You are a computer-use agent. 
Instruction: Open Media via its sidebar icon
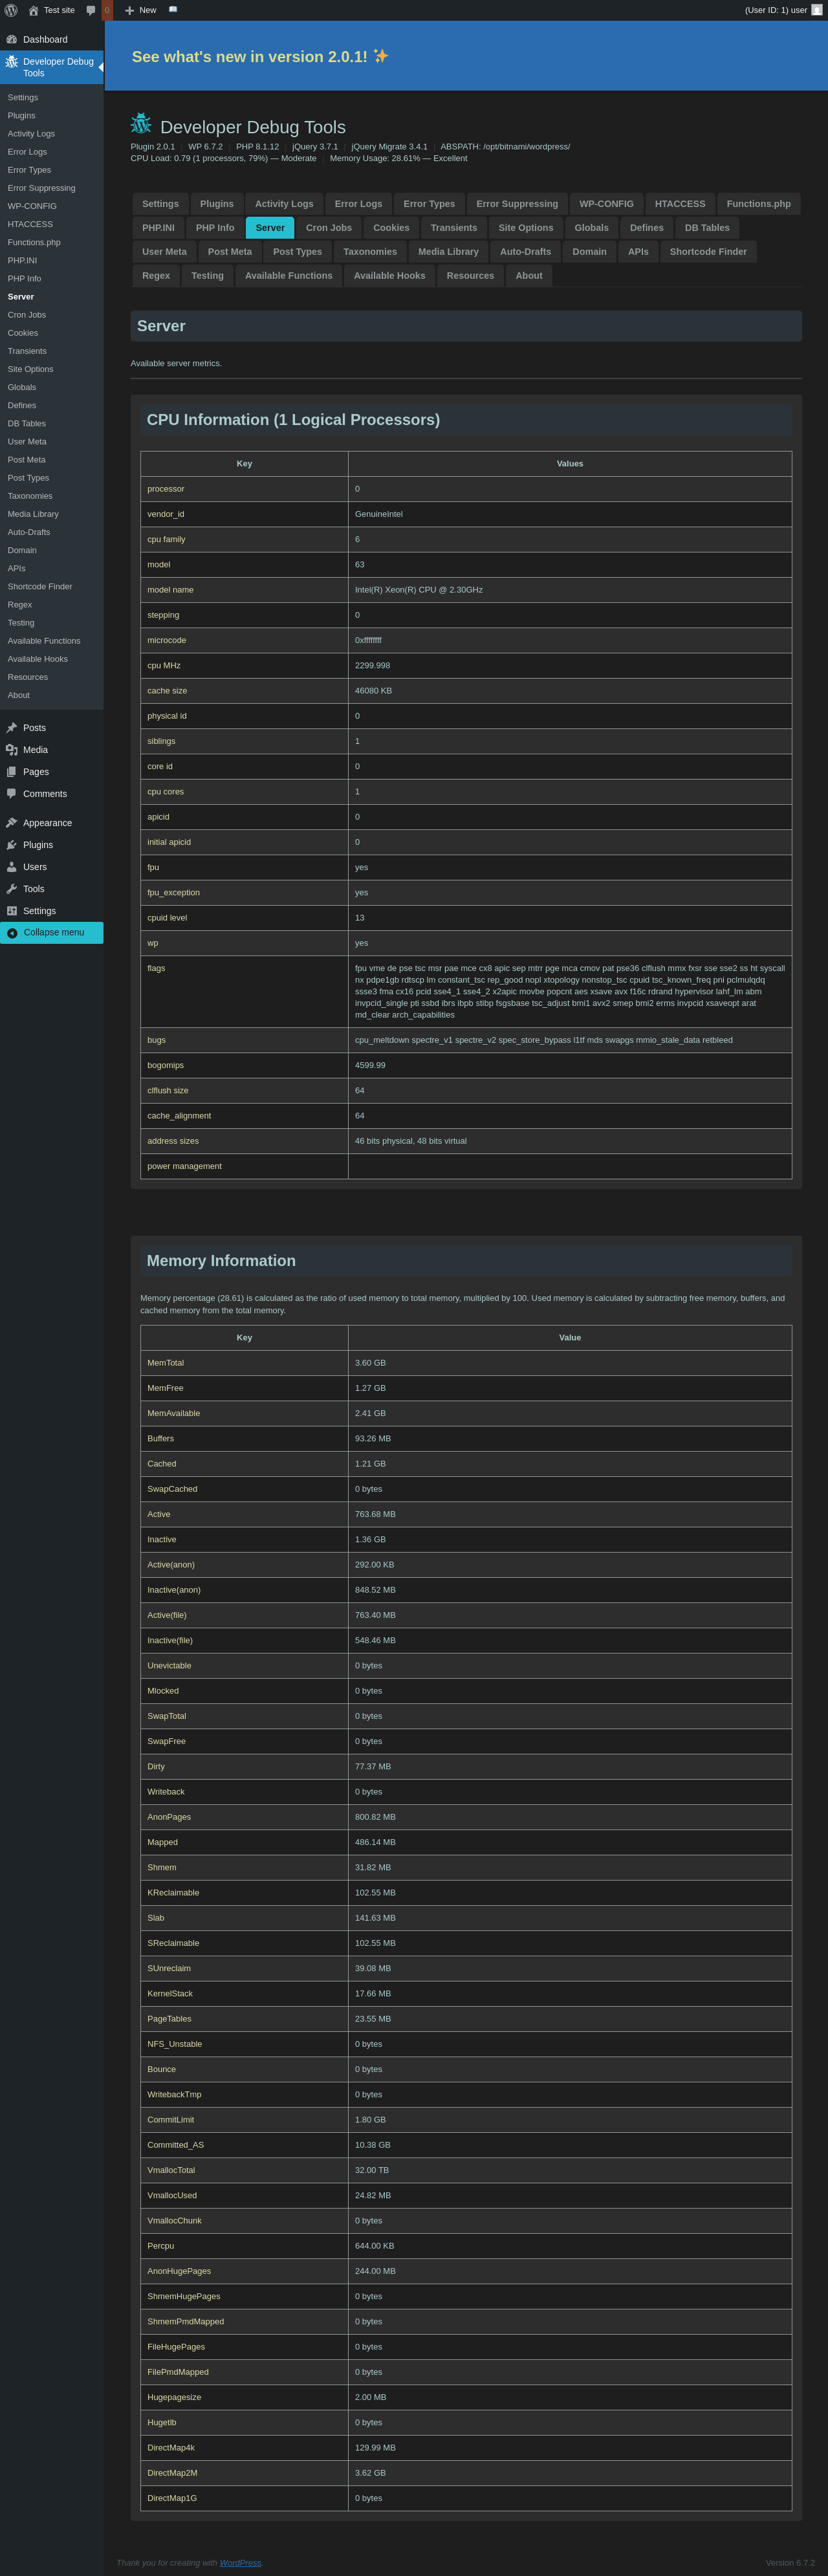point(12,750)
